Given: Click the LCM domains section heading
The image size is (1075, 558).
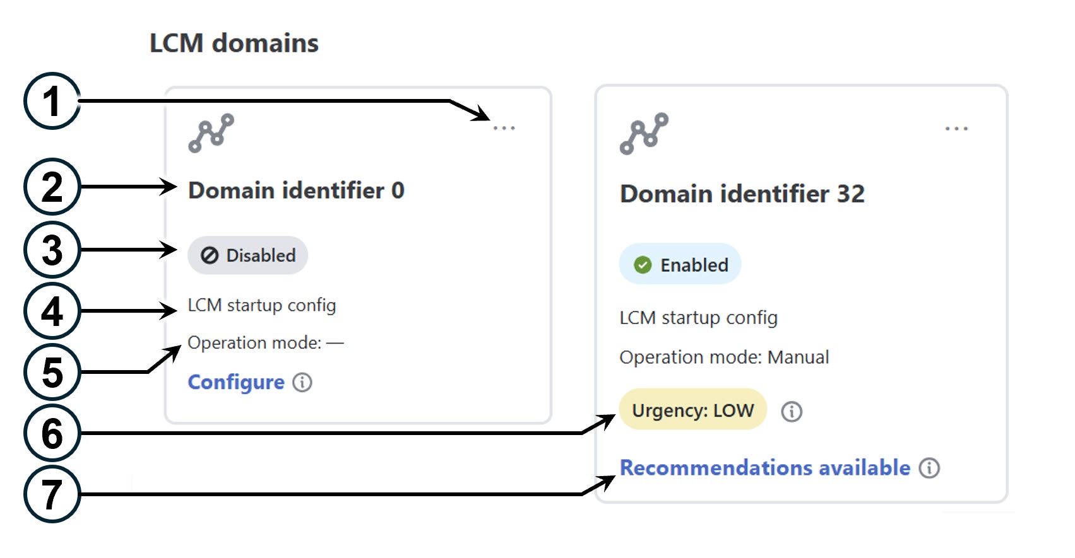Looking at the screenshot, I should click(234, 42).
